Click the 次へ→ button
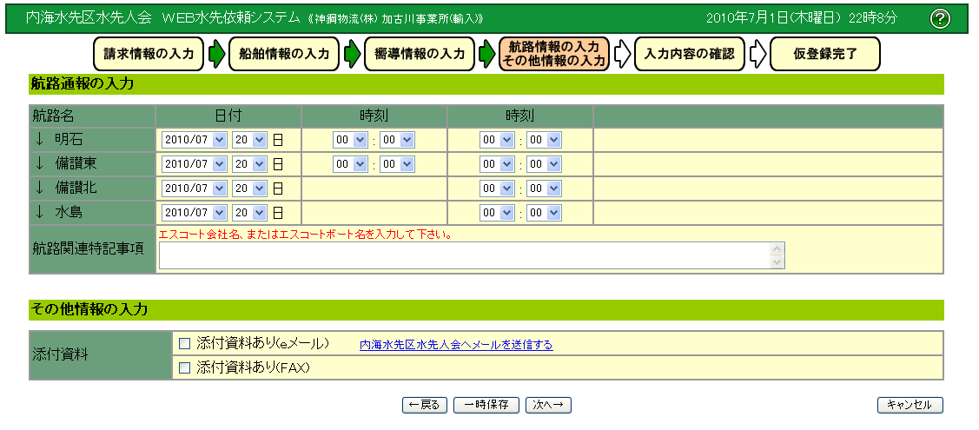This screenshot has width=979, height=430. [548, 405]
